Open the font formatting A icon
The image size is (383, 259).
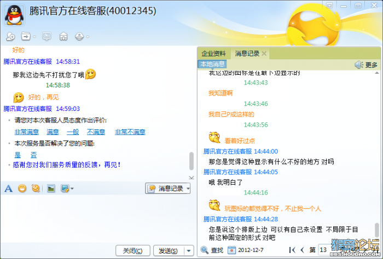pyautogui.click(x=9, y=189)
